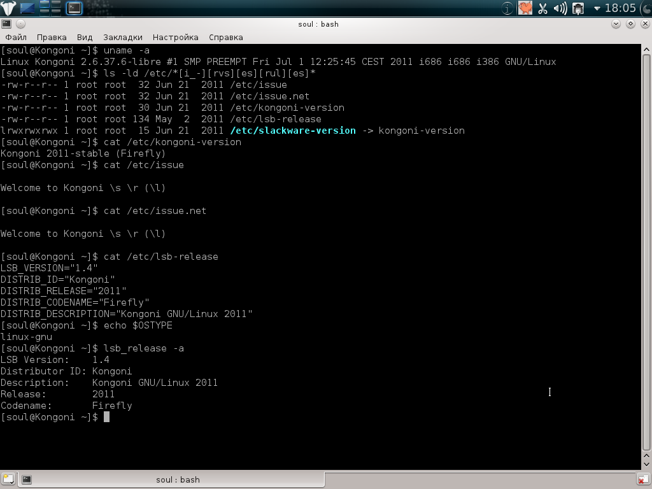Click the '/etc/issue.net' file listing

[x=269, y=97]
